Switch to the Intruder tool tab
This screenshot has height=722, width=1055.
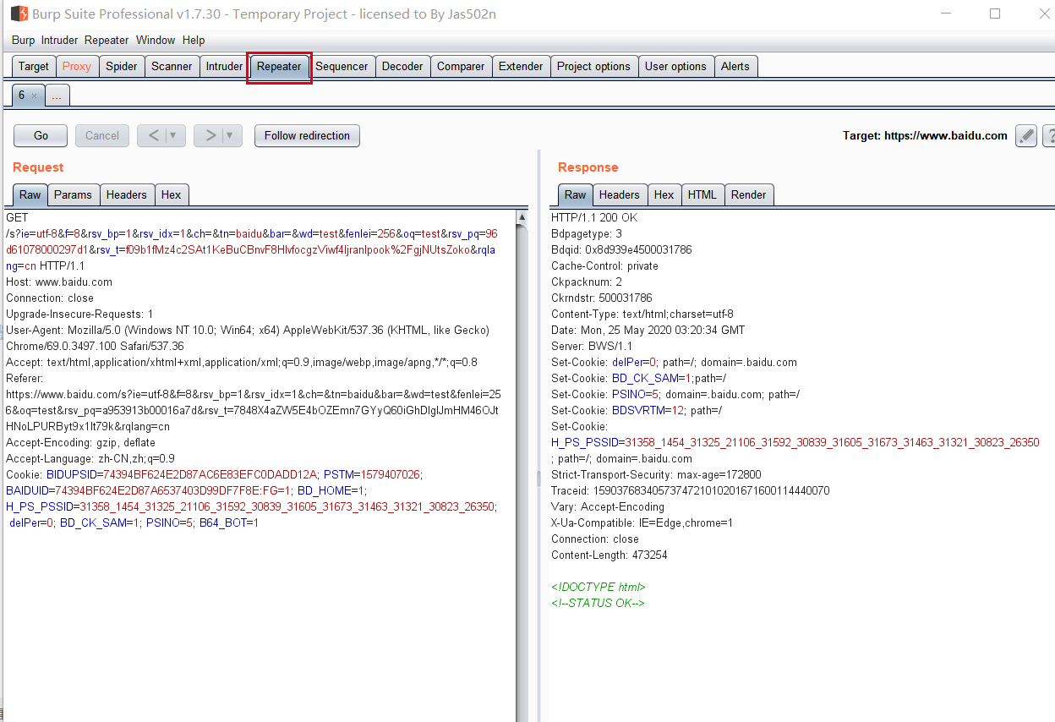(224, 66)
